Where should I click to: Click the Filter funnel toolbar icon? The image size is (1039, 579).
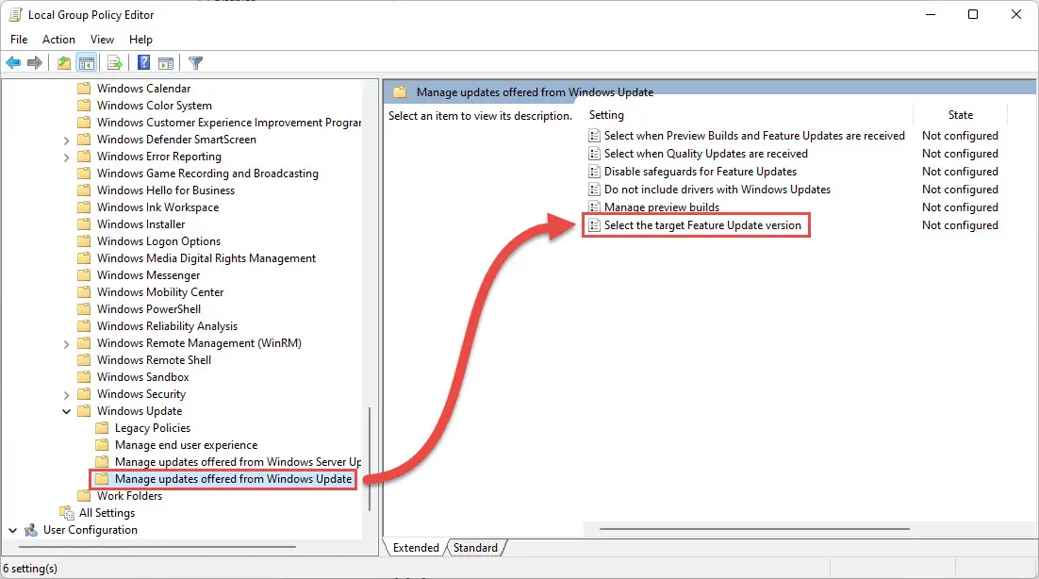(x=195, y=63)
